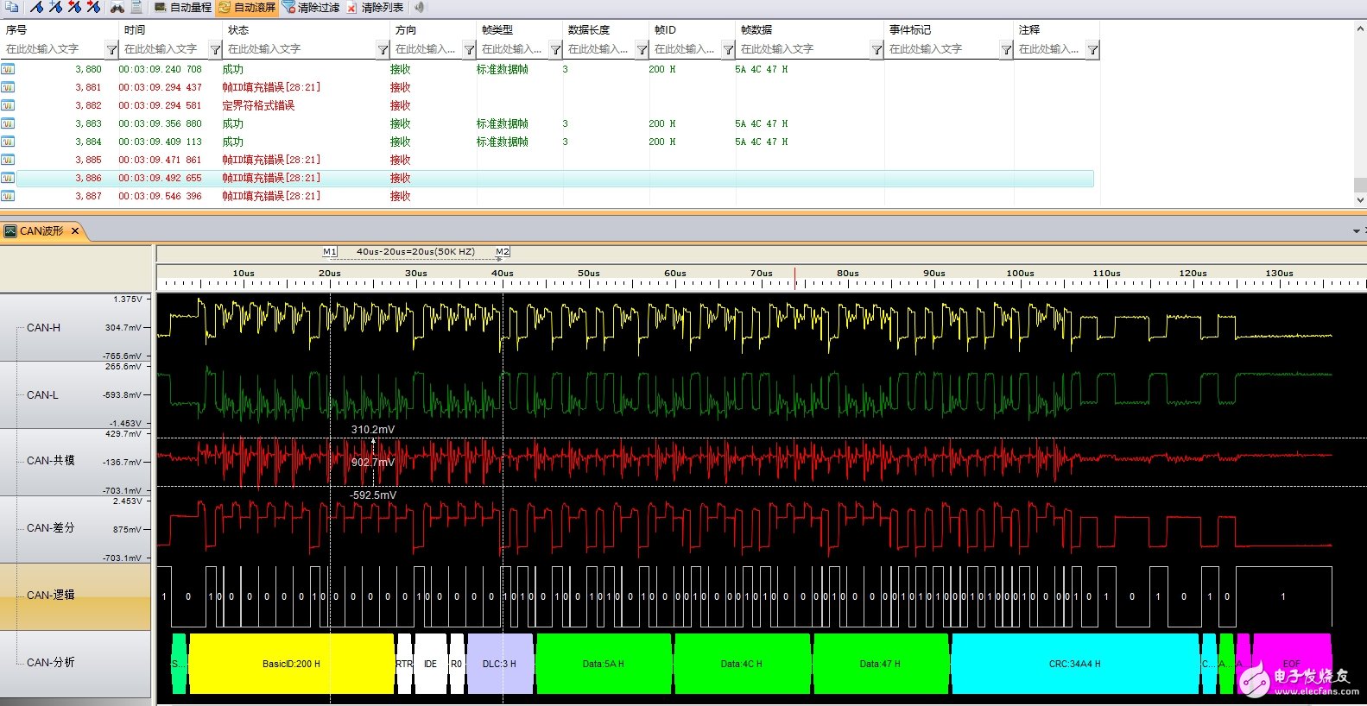Viewport: 1367px width, 706px height.
Task: Open the 时间 column filter dropdown
Action: pyautogui.click(x=215, y=50)
